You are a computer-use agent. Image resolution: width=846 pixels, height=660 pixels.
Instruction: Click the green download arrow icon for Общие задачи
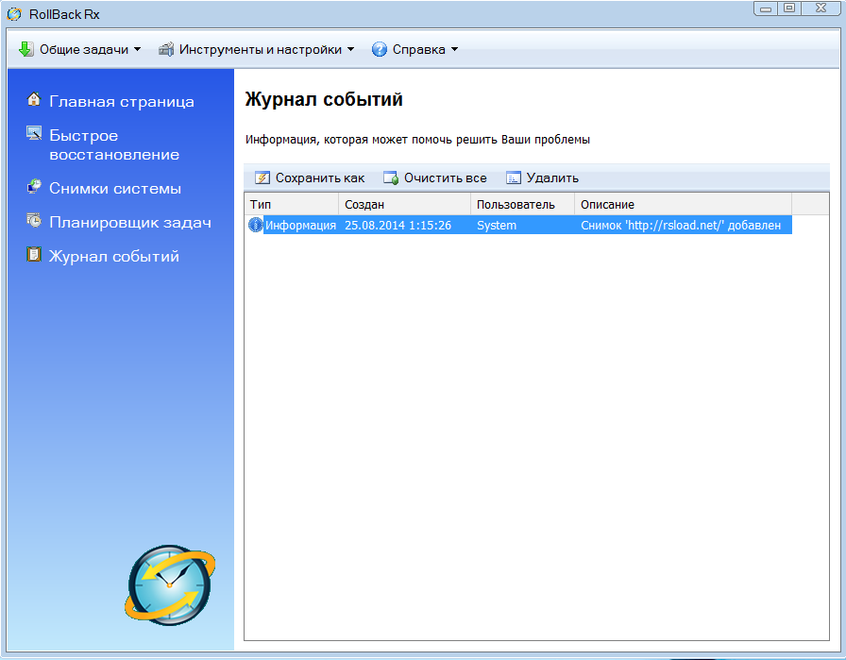[x=25, y=49]
